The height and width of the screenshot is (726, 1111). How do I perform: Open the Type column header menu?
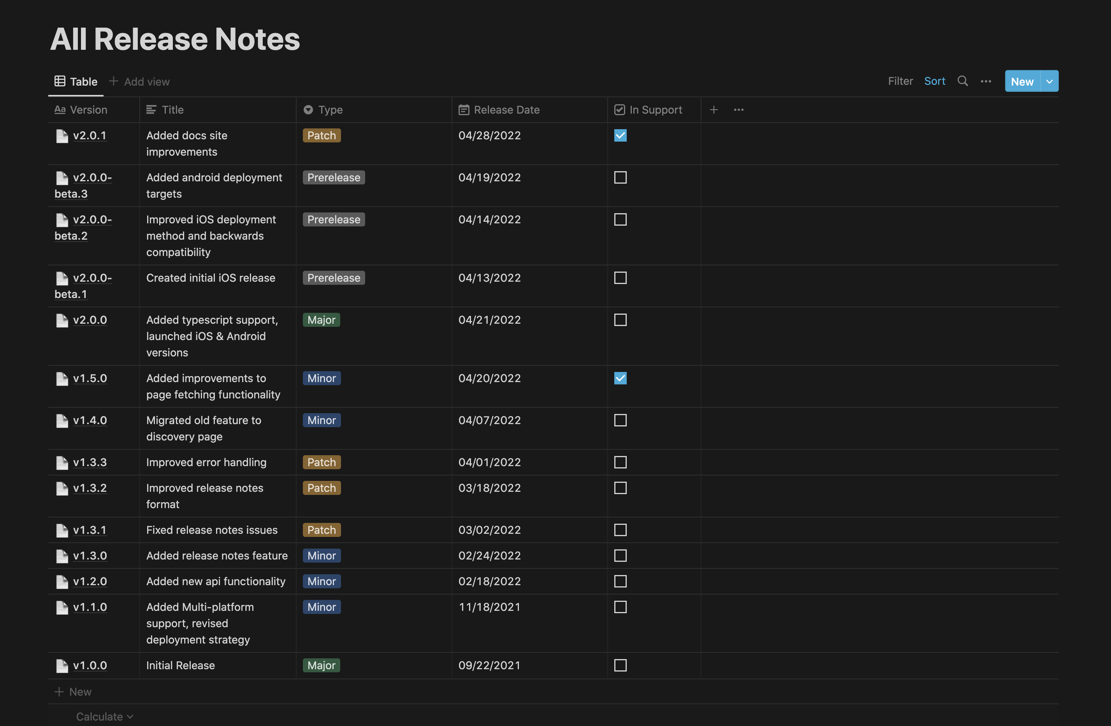coord(330,110)
